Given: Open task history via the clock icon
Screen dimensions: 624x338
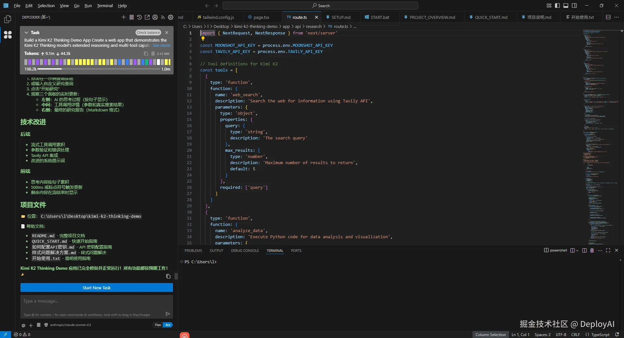Looking at the screenshot, I should pyautogui.click(x=139, y=18).
